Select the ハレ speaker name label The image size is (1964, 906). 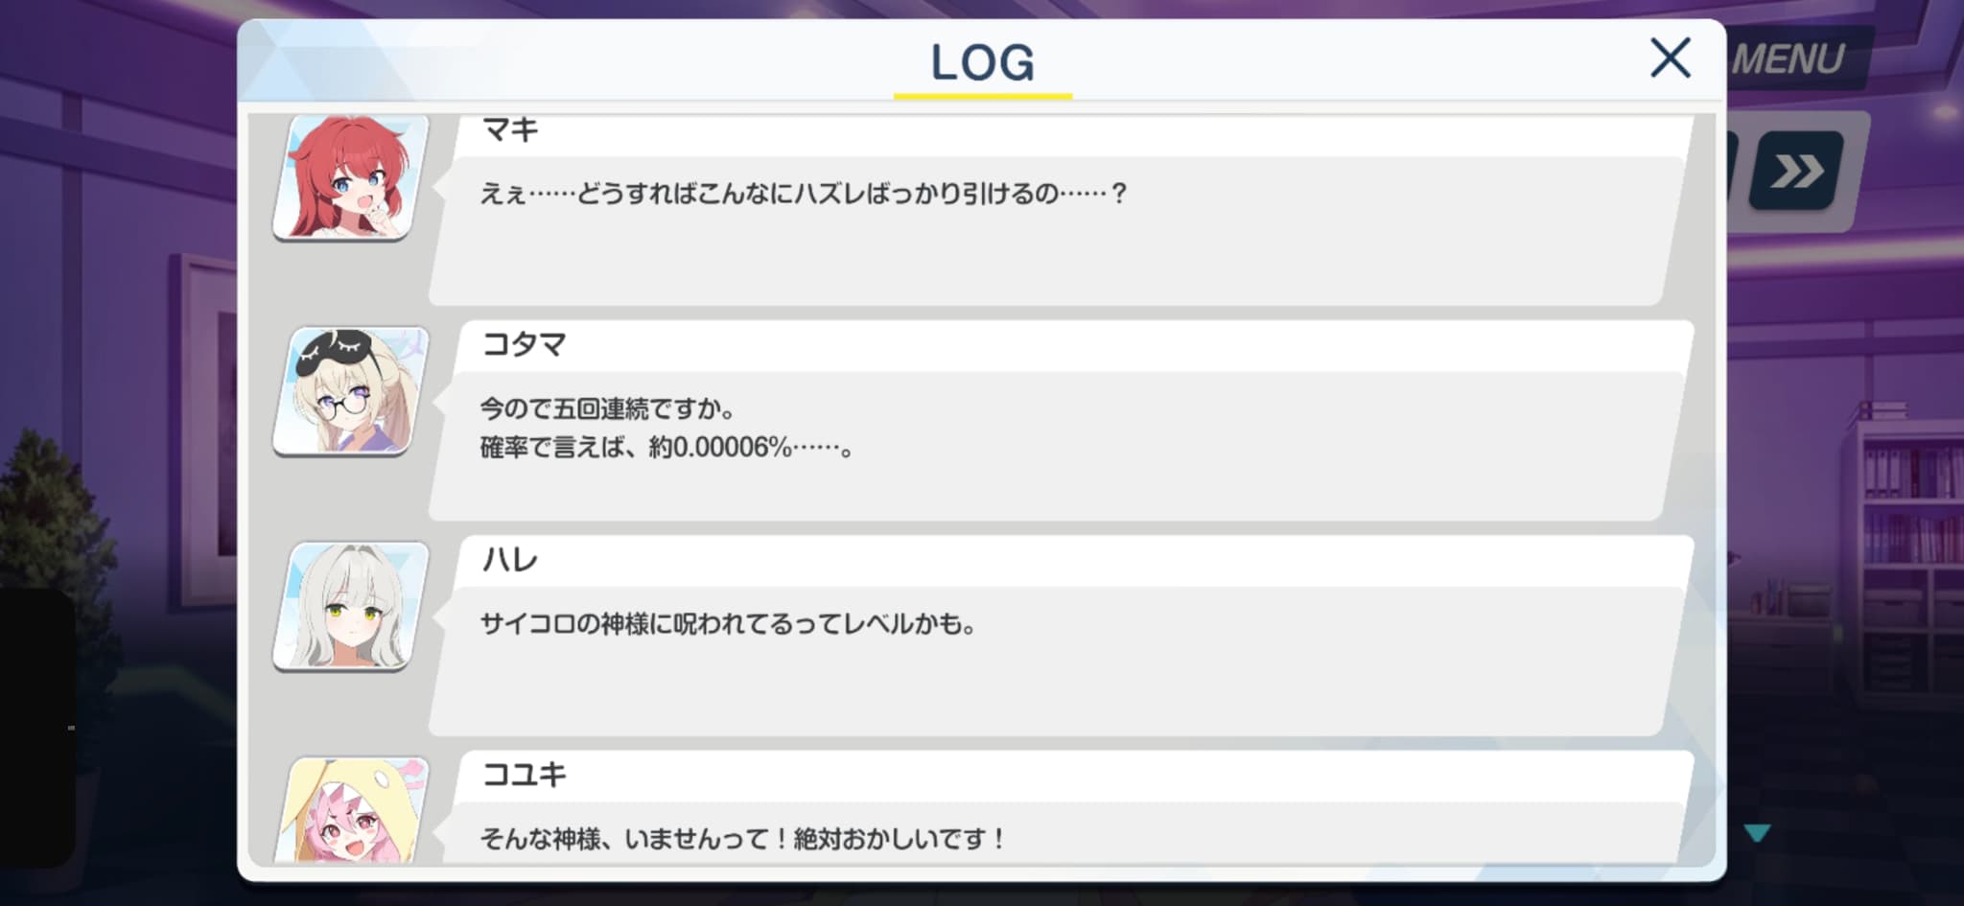tap(510, 559)
